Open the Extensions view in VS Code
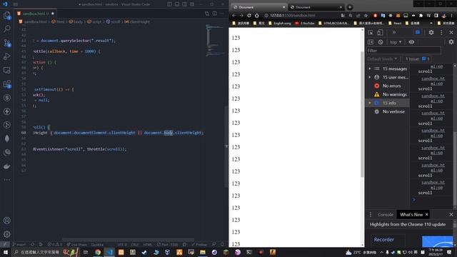 (6, 84)
